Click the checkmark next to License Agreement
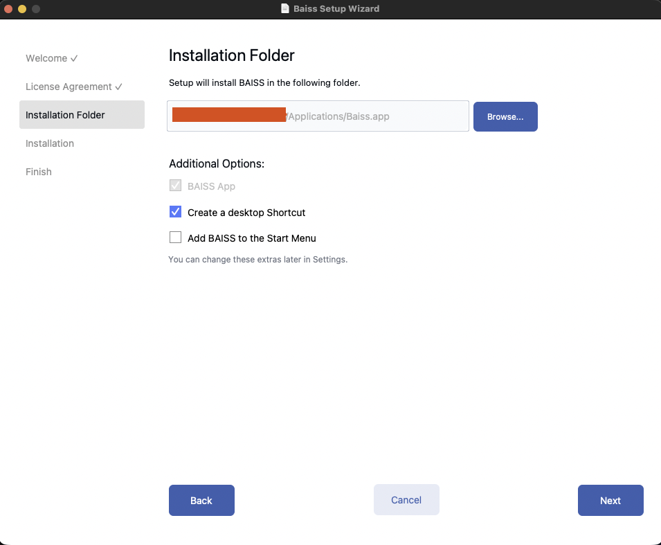Screen dimensions: 661x545 [x=118, y=87]
